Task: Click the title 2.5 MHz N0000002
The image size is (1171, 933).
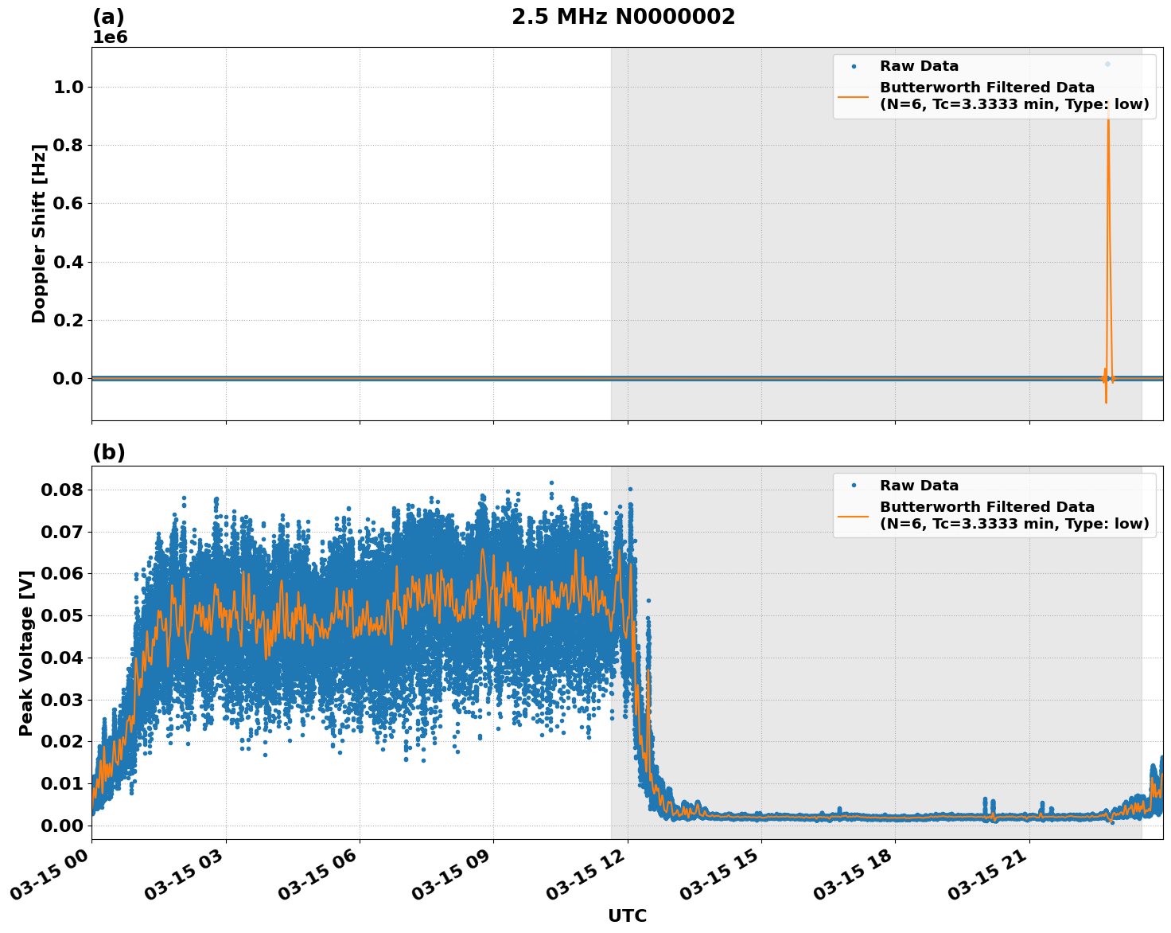Action: coord(625,15)
